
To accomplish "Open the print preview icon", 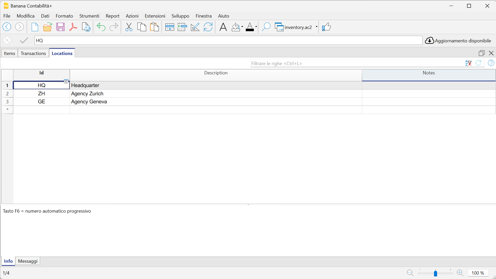I will point(86,27).
